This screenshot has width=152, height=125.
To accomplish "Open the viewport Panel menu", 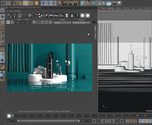I will [x=139, y=8].
